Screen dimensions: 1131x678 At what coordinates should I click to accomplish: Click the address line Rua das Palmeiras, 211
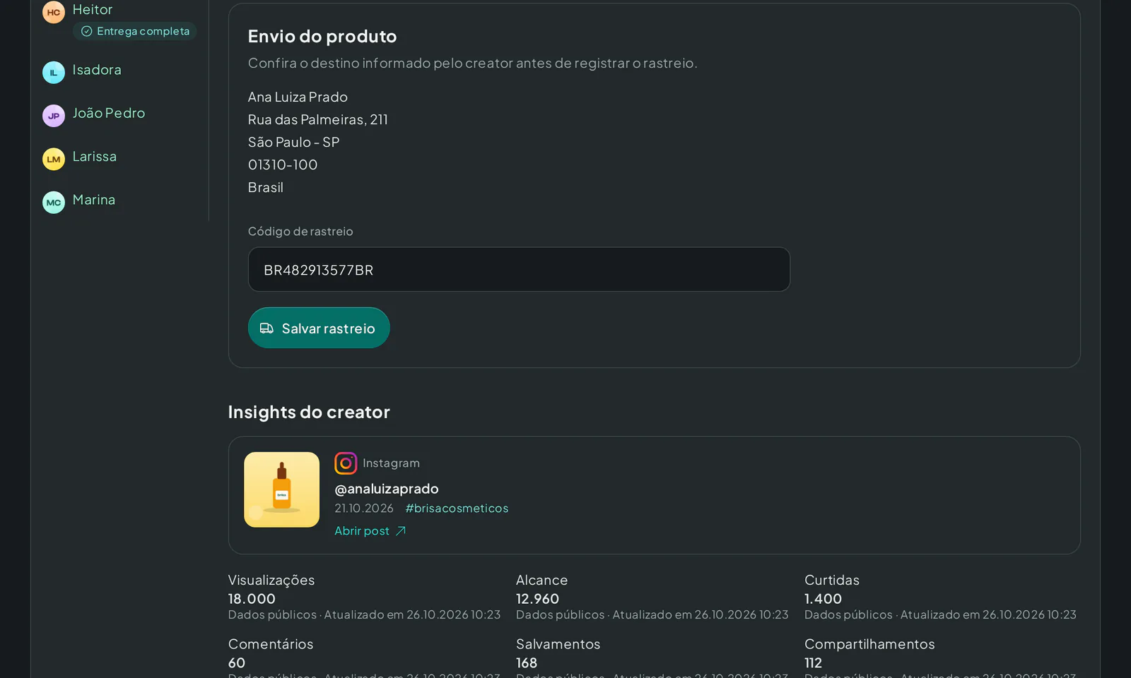point(318,119)
